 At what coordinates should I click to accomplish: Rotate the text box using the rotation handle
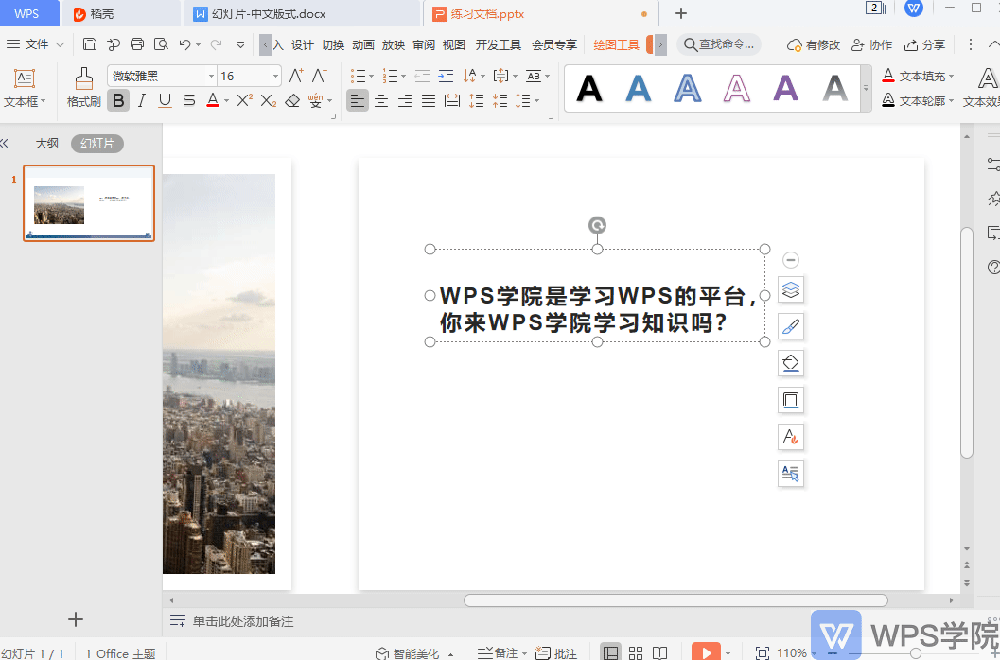597,225
